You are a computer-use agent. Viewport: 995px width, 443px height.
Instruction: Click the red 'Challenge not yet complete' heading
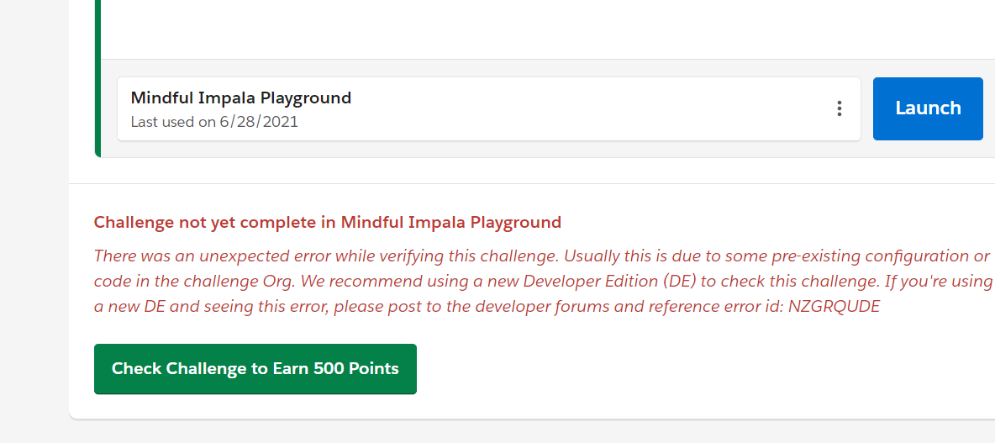pos(328,223)
